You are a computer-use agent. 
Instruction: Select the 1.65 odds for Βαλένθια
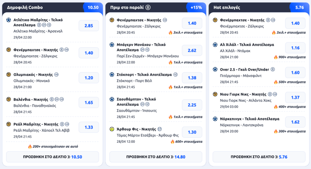(x=89, y=102)
